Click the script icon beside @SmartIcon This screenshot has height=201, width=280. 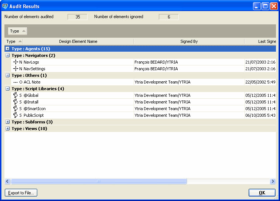tap(16, 109)
